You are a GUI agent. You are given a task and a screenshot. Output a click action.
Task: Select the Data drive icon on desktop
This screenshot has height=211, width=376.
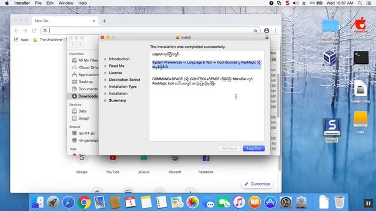pyautogui.click(x=360, y=120)
